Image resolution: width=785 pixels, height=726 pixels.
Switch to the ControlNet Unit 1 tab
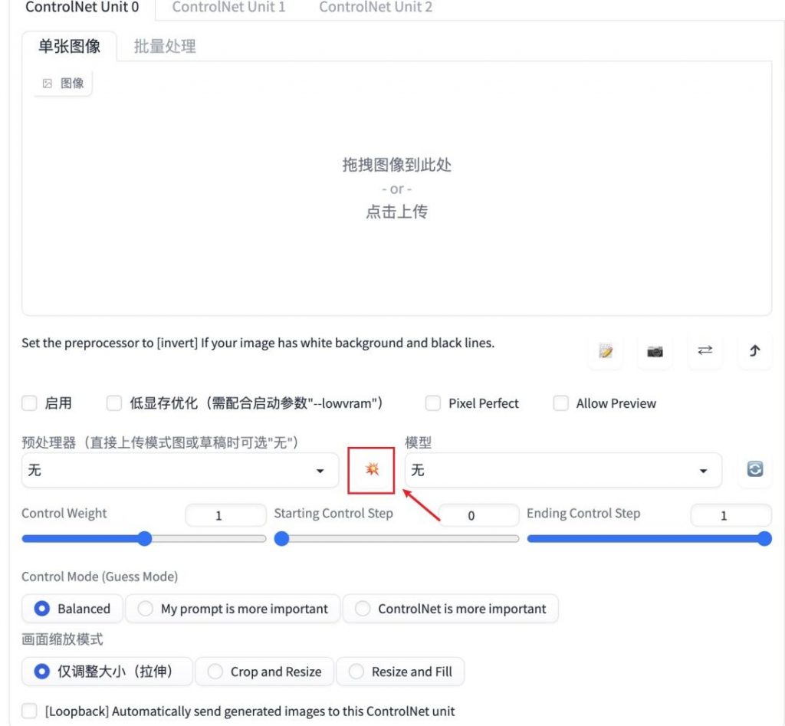click(228, 8)
